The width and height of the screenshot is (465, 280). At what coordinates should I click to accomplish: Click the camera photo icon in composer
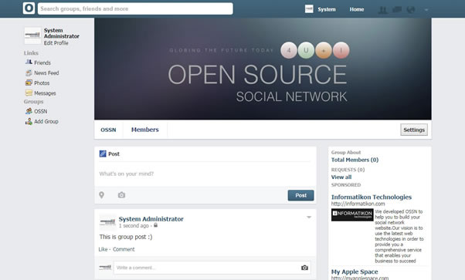[x=121, y=195]
